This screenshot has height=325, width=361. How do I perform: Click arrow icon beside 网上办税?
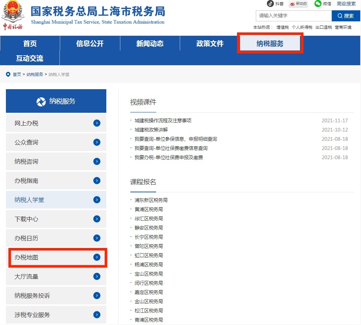(97, 123)
